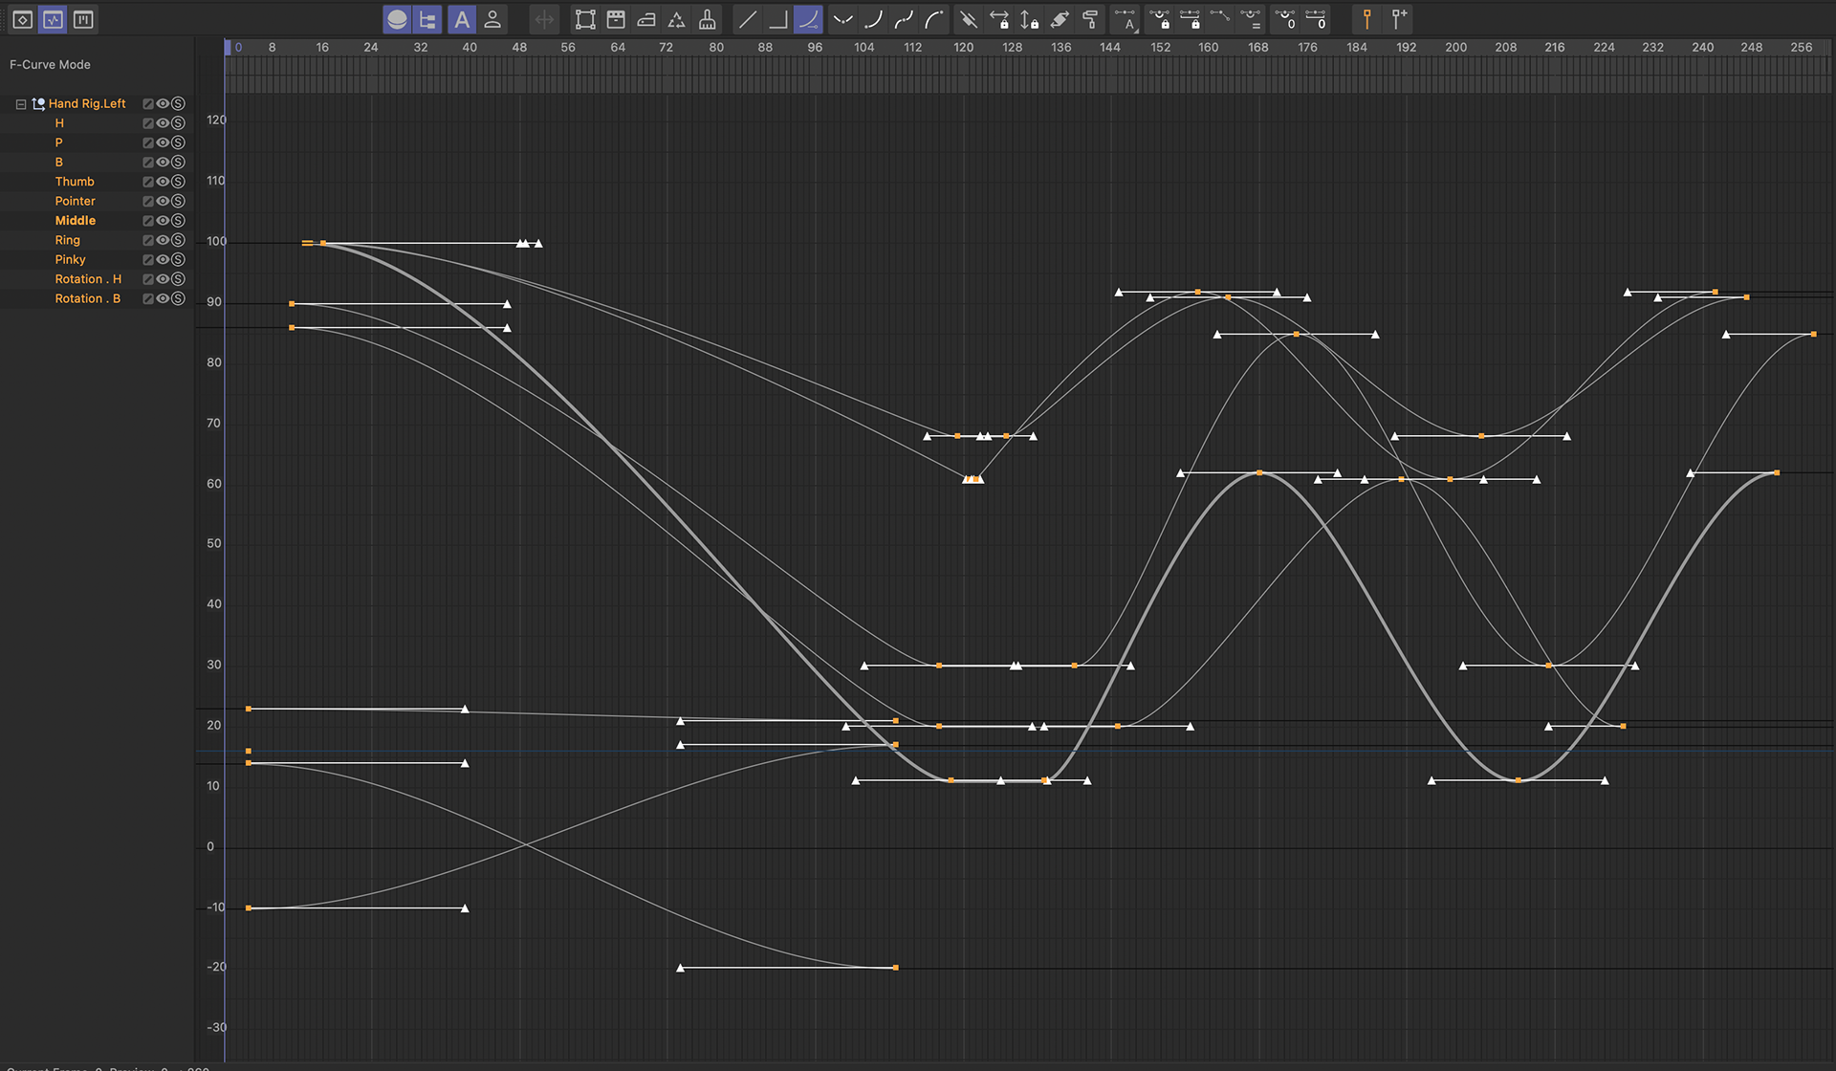Select the Hand Rig.Left object row
Viewport: 1836px width, 1071px height.
[x=87, y=103]
